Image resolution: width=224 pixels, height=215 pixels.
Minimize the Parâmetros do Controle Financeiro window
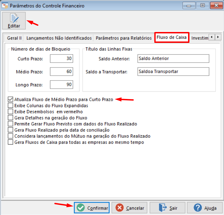pos(189,6)
